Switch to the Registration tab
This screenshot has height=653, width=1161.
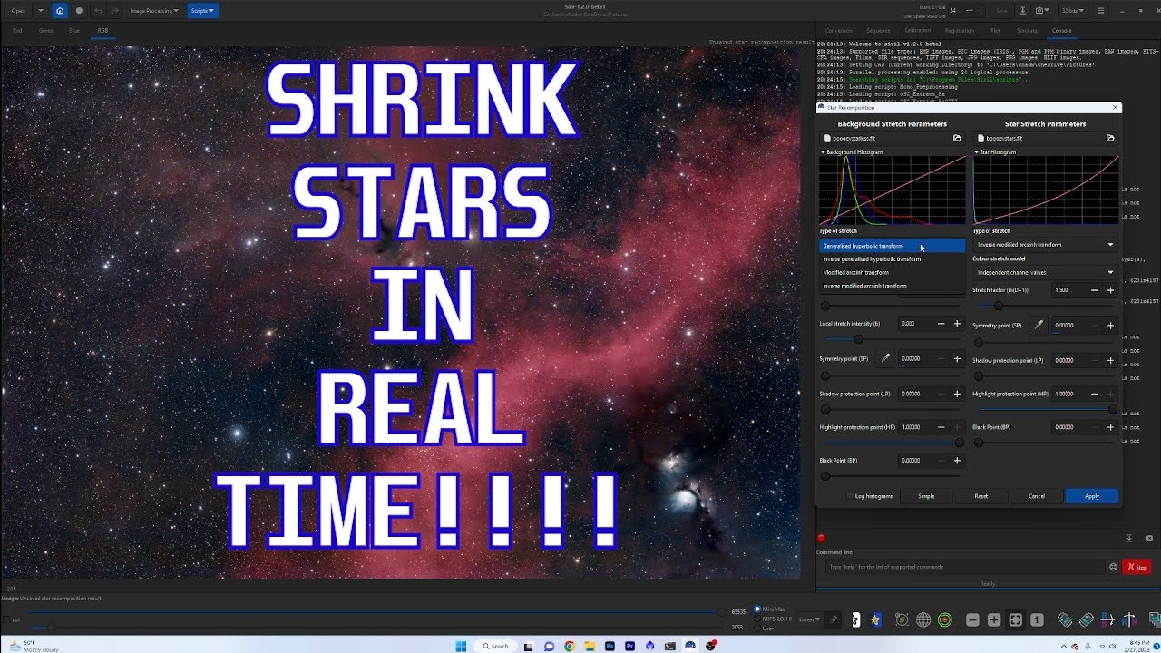(960, 31)
